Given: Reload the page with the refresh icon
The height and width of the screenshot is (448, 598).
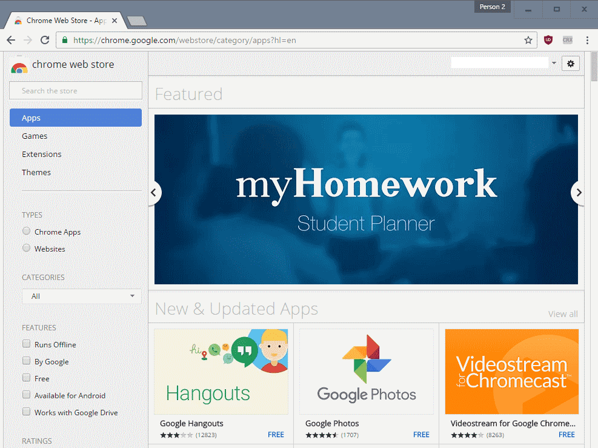Looking at the screenshot, I should coord(45,40).
